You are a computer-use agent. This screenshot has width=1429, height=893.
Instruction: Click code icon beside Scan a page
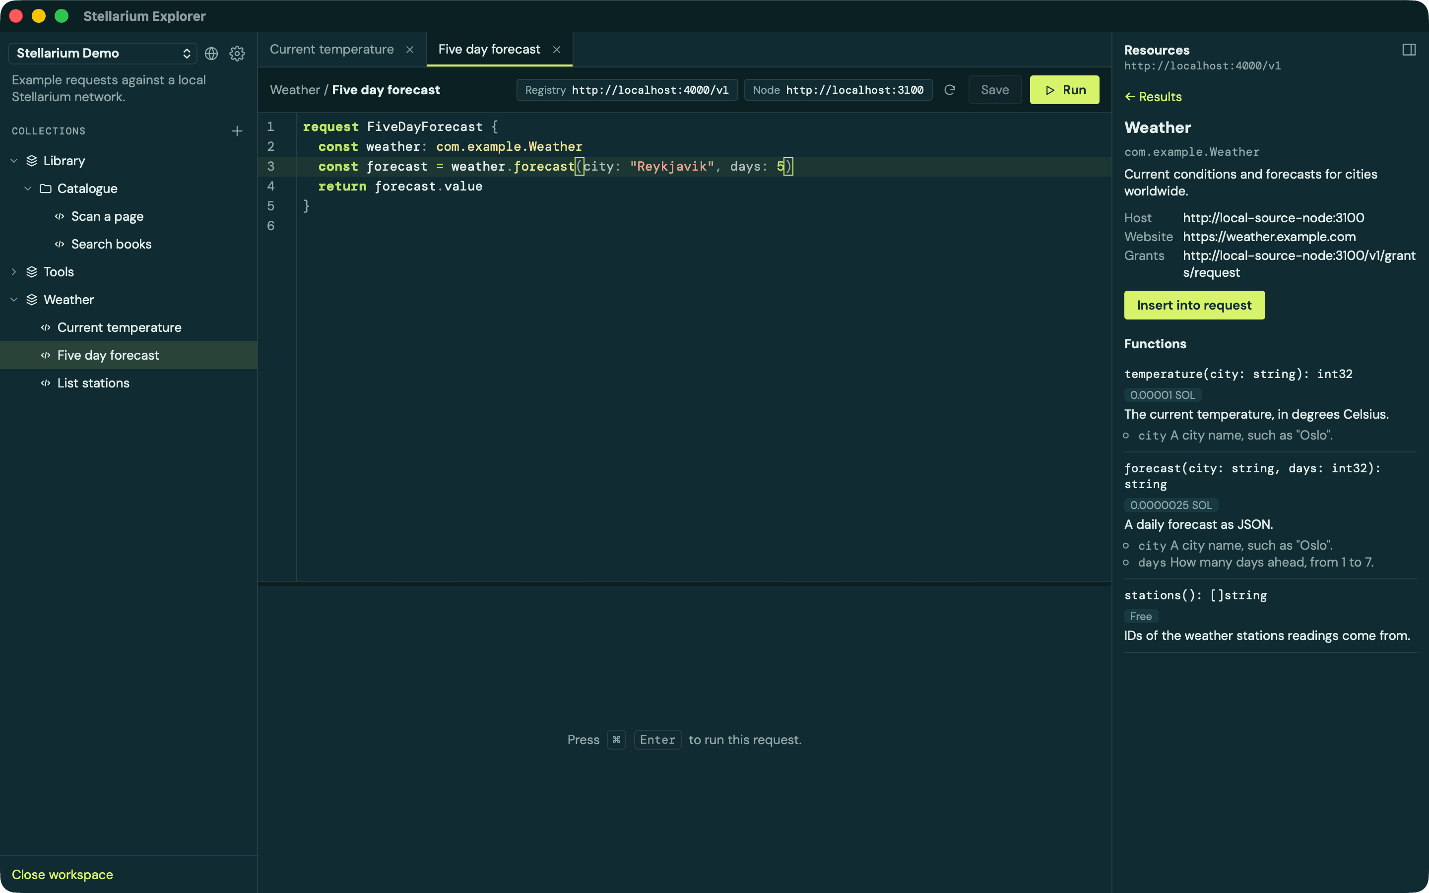coord(60,216)
